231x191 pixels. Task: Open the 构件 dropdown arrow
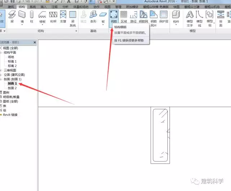[x=176, y=25]
